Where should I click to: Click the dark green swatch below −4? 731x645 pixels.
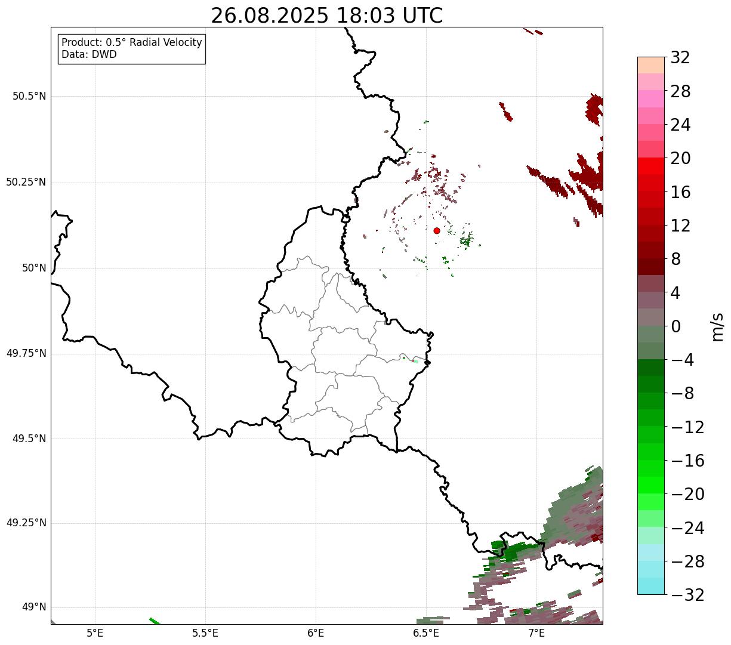(651, 368)
